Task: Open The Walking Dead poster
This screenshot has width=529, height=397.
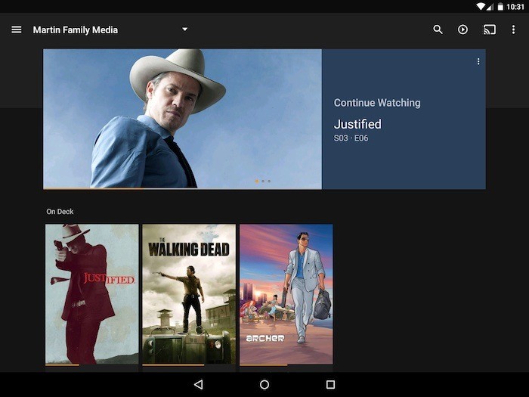Action: point(189,294)
